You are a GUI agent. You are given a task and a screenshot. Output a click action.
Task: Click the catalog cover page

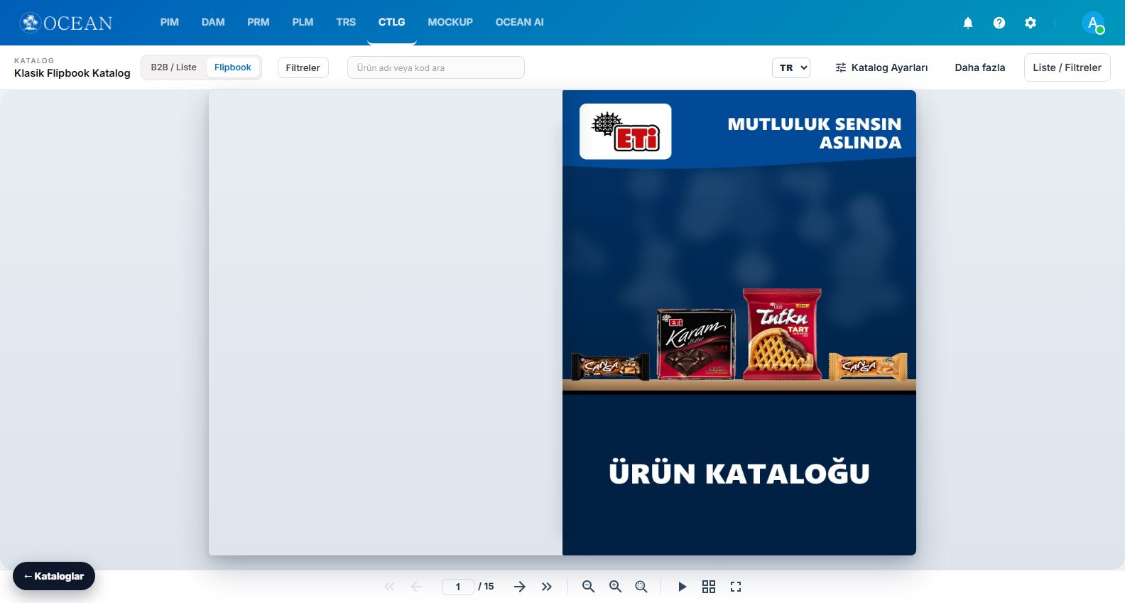[x=739, y=322]
